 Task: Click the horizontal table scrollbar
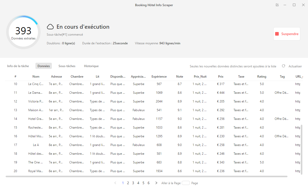tap(146, 176)
